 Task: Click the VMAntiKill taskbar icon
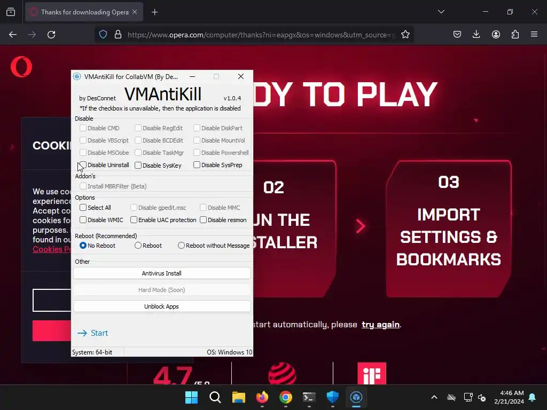356,397
